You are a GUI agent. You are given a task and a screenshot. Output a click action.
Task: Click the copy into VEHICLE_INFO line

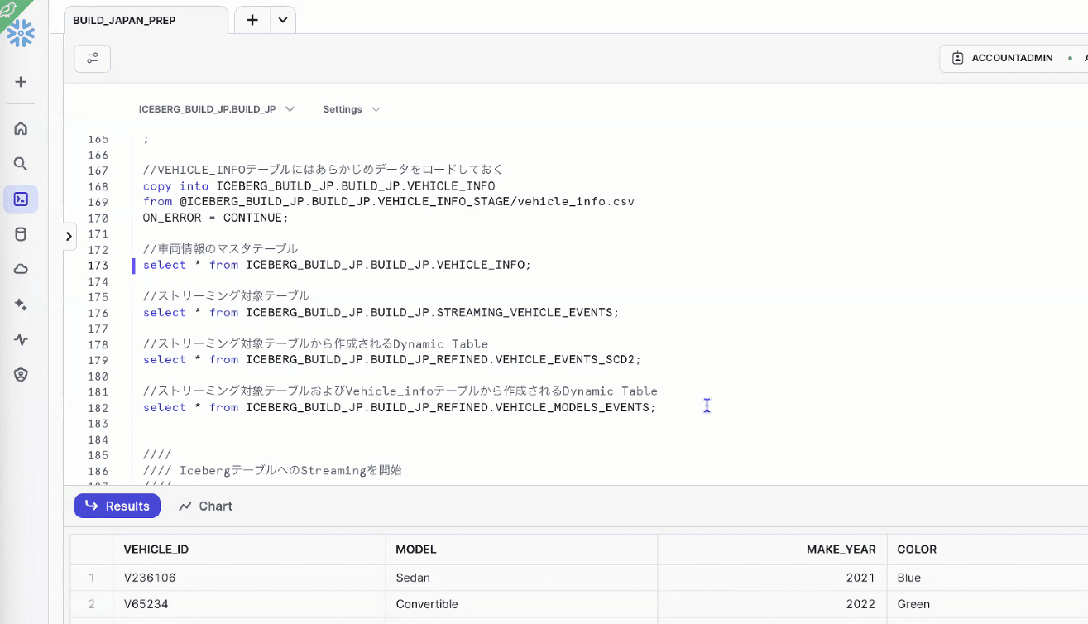(x=319, y=186)
